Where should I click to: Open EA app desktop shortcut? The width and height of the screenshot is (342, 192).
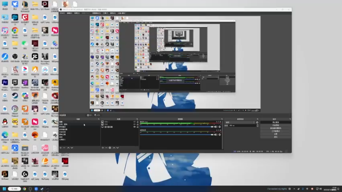pos(35,136)
